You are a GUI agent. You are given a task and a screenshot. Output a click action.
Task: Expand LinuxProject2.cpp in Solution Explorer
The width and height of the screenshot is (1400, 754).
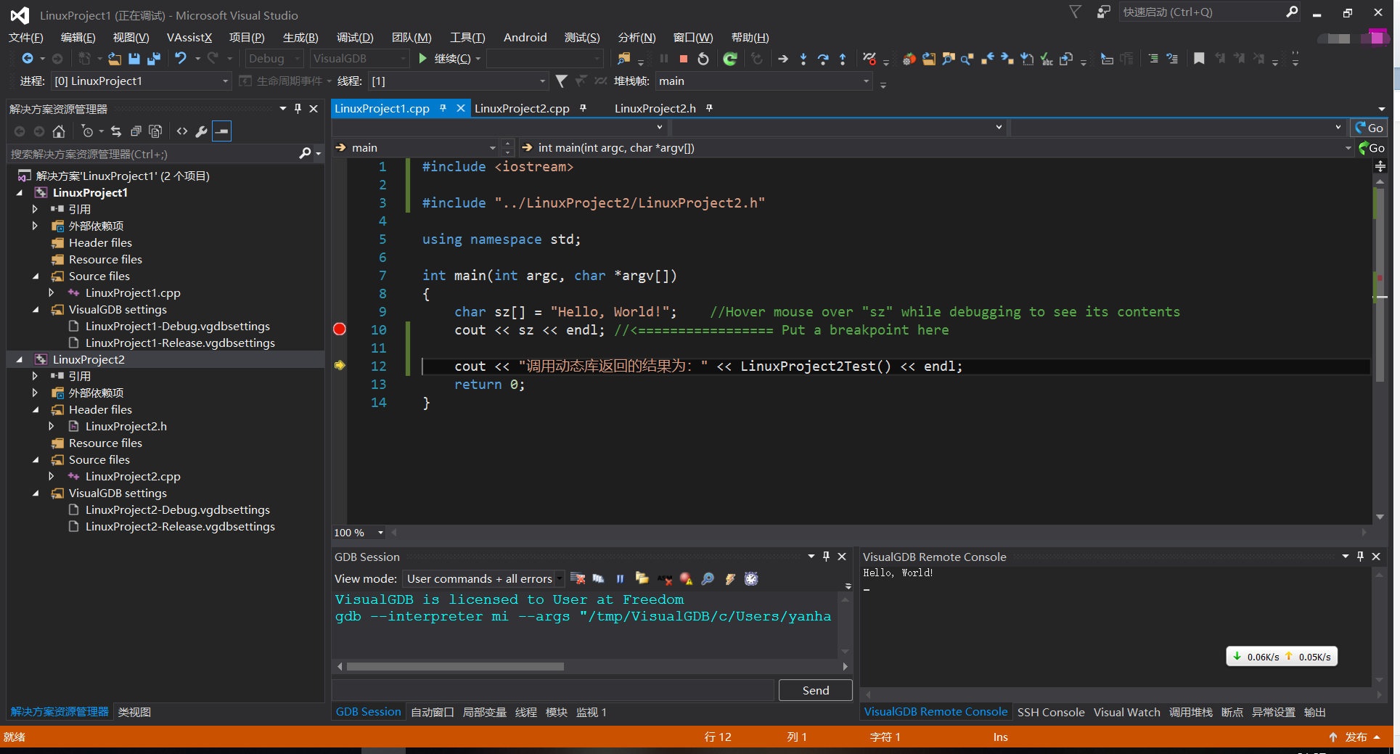(51, 476)
